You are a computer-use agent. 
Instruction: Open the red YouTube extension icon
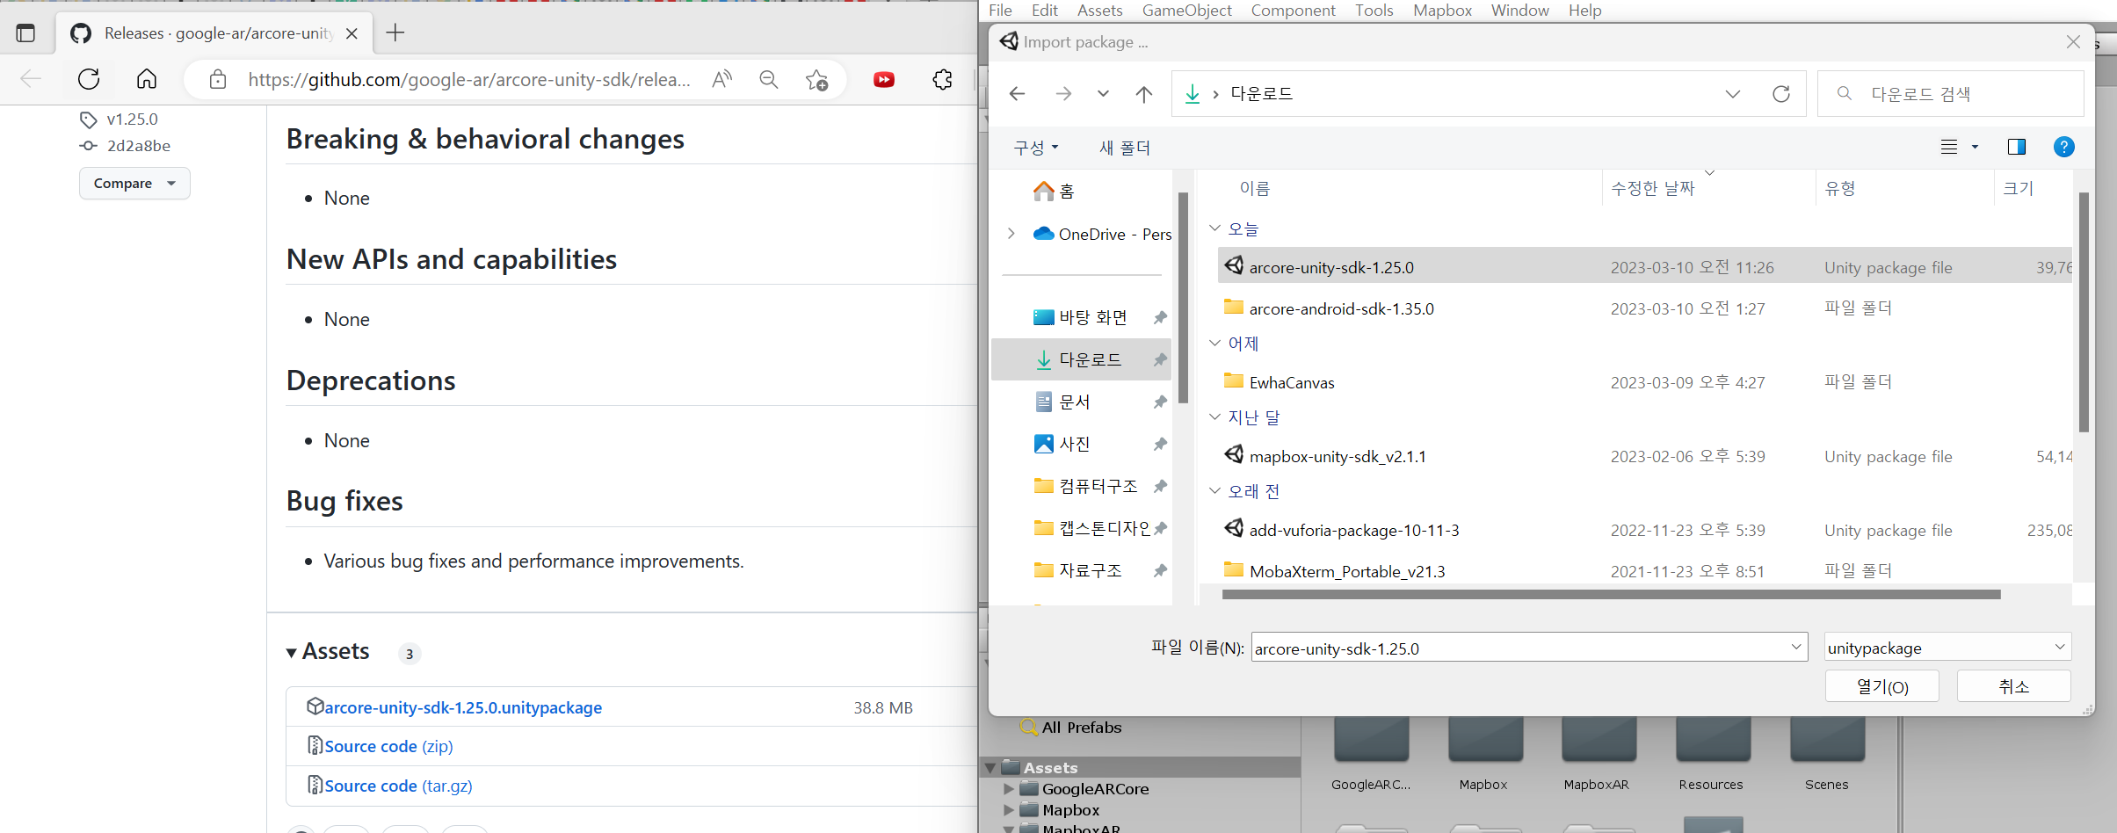click(884, 80)
